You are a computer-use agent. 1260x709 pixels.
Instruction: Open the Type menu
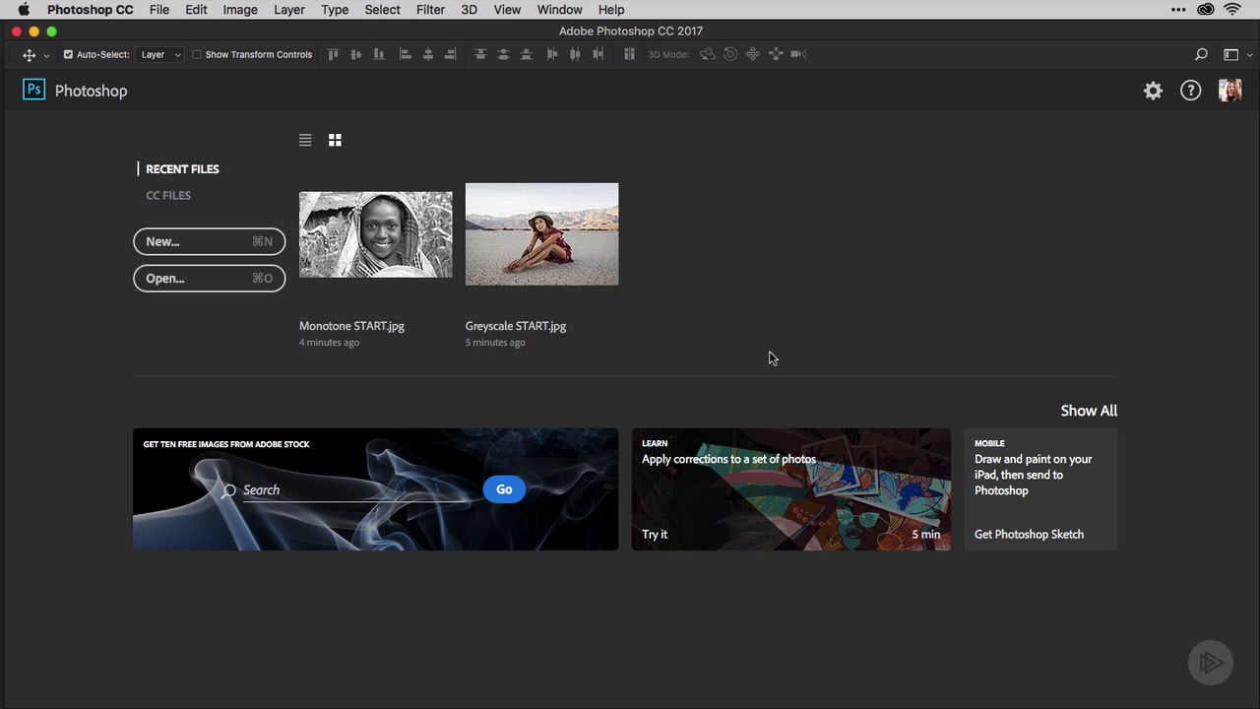pyautogui.click(x=335, y=10)
